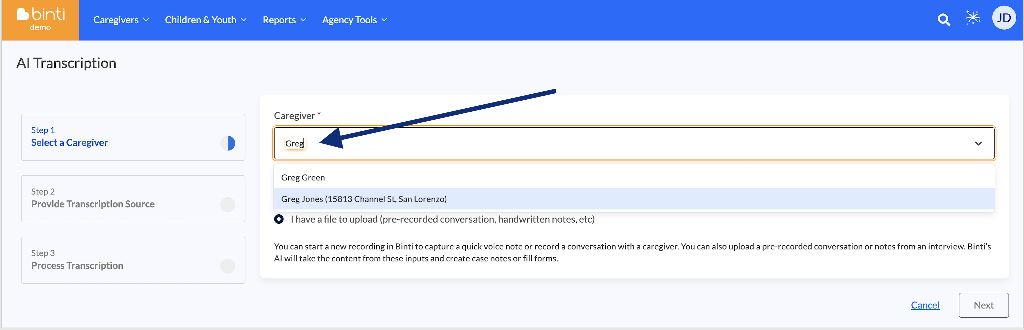
Task: Click the Next button
Action: point(983,305)
